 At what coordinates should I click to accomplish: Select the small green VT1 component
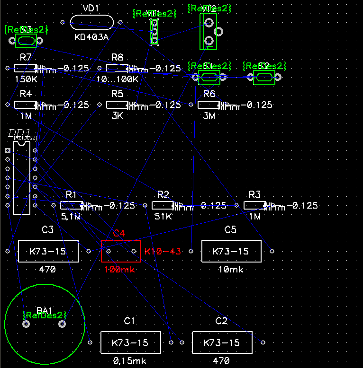(154, 32)
